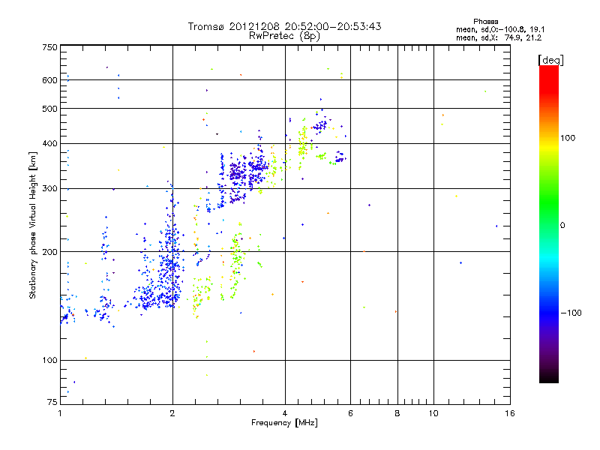
Task: Click the colorbar tick label '-100'
Action: click(571, 313)
